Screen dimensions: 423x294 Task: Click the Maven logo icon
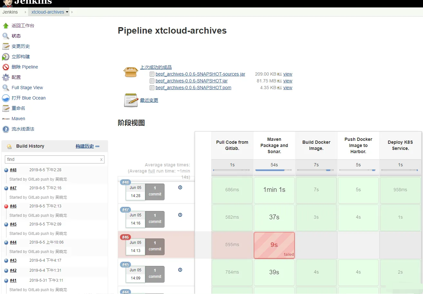coord(5,119)
